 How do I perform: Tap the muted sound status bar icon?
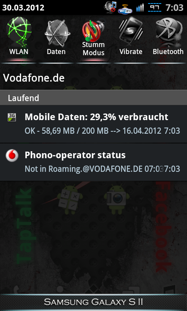click(x=110, y=7)
